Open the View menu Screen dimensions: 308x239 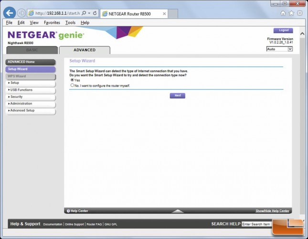point(34,23)
